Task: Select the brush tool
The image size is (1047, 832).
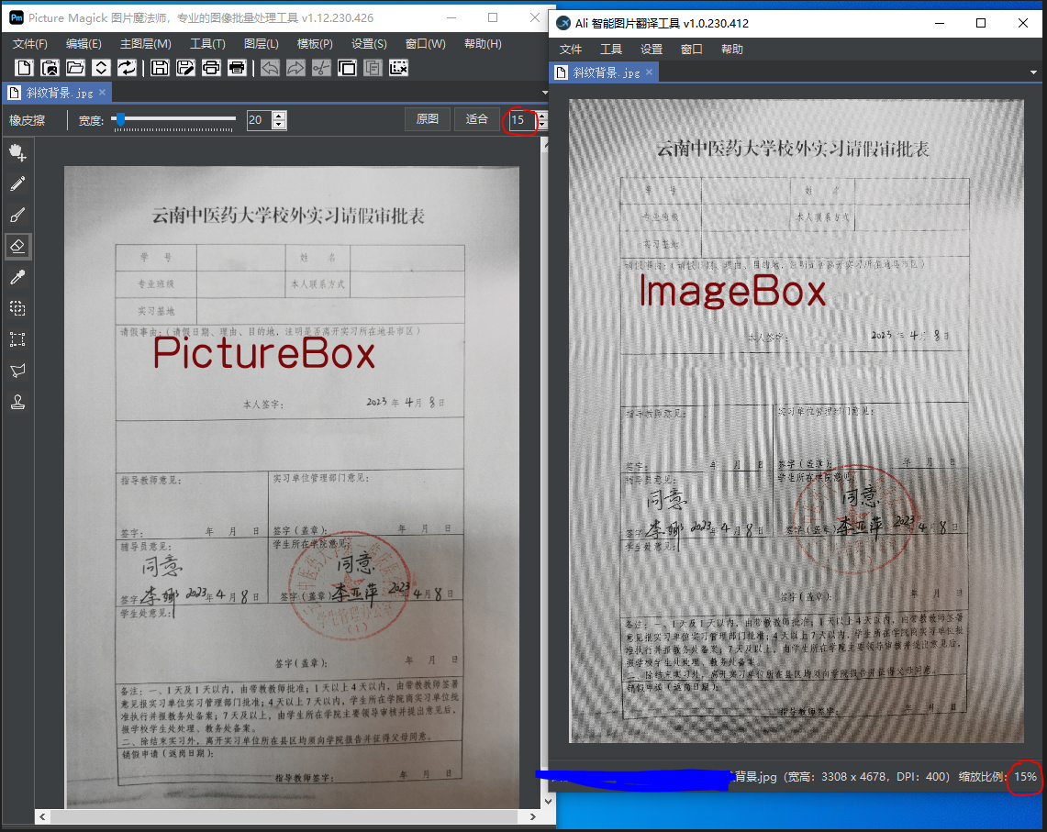Action: (18, 215)
